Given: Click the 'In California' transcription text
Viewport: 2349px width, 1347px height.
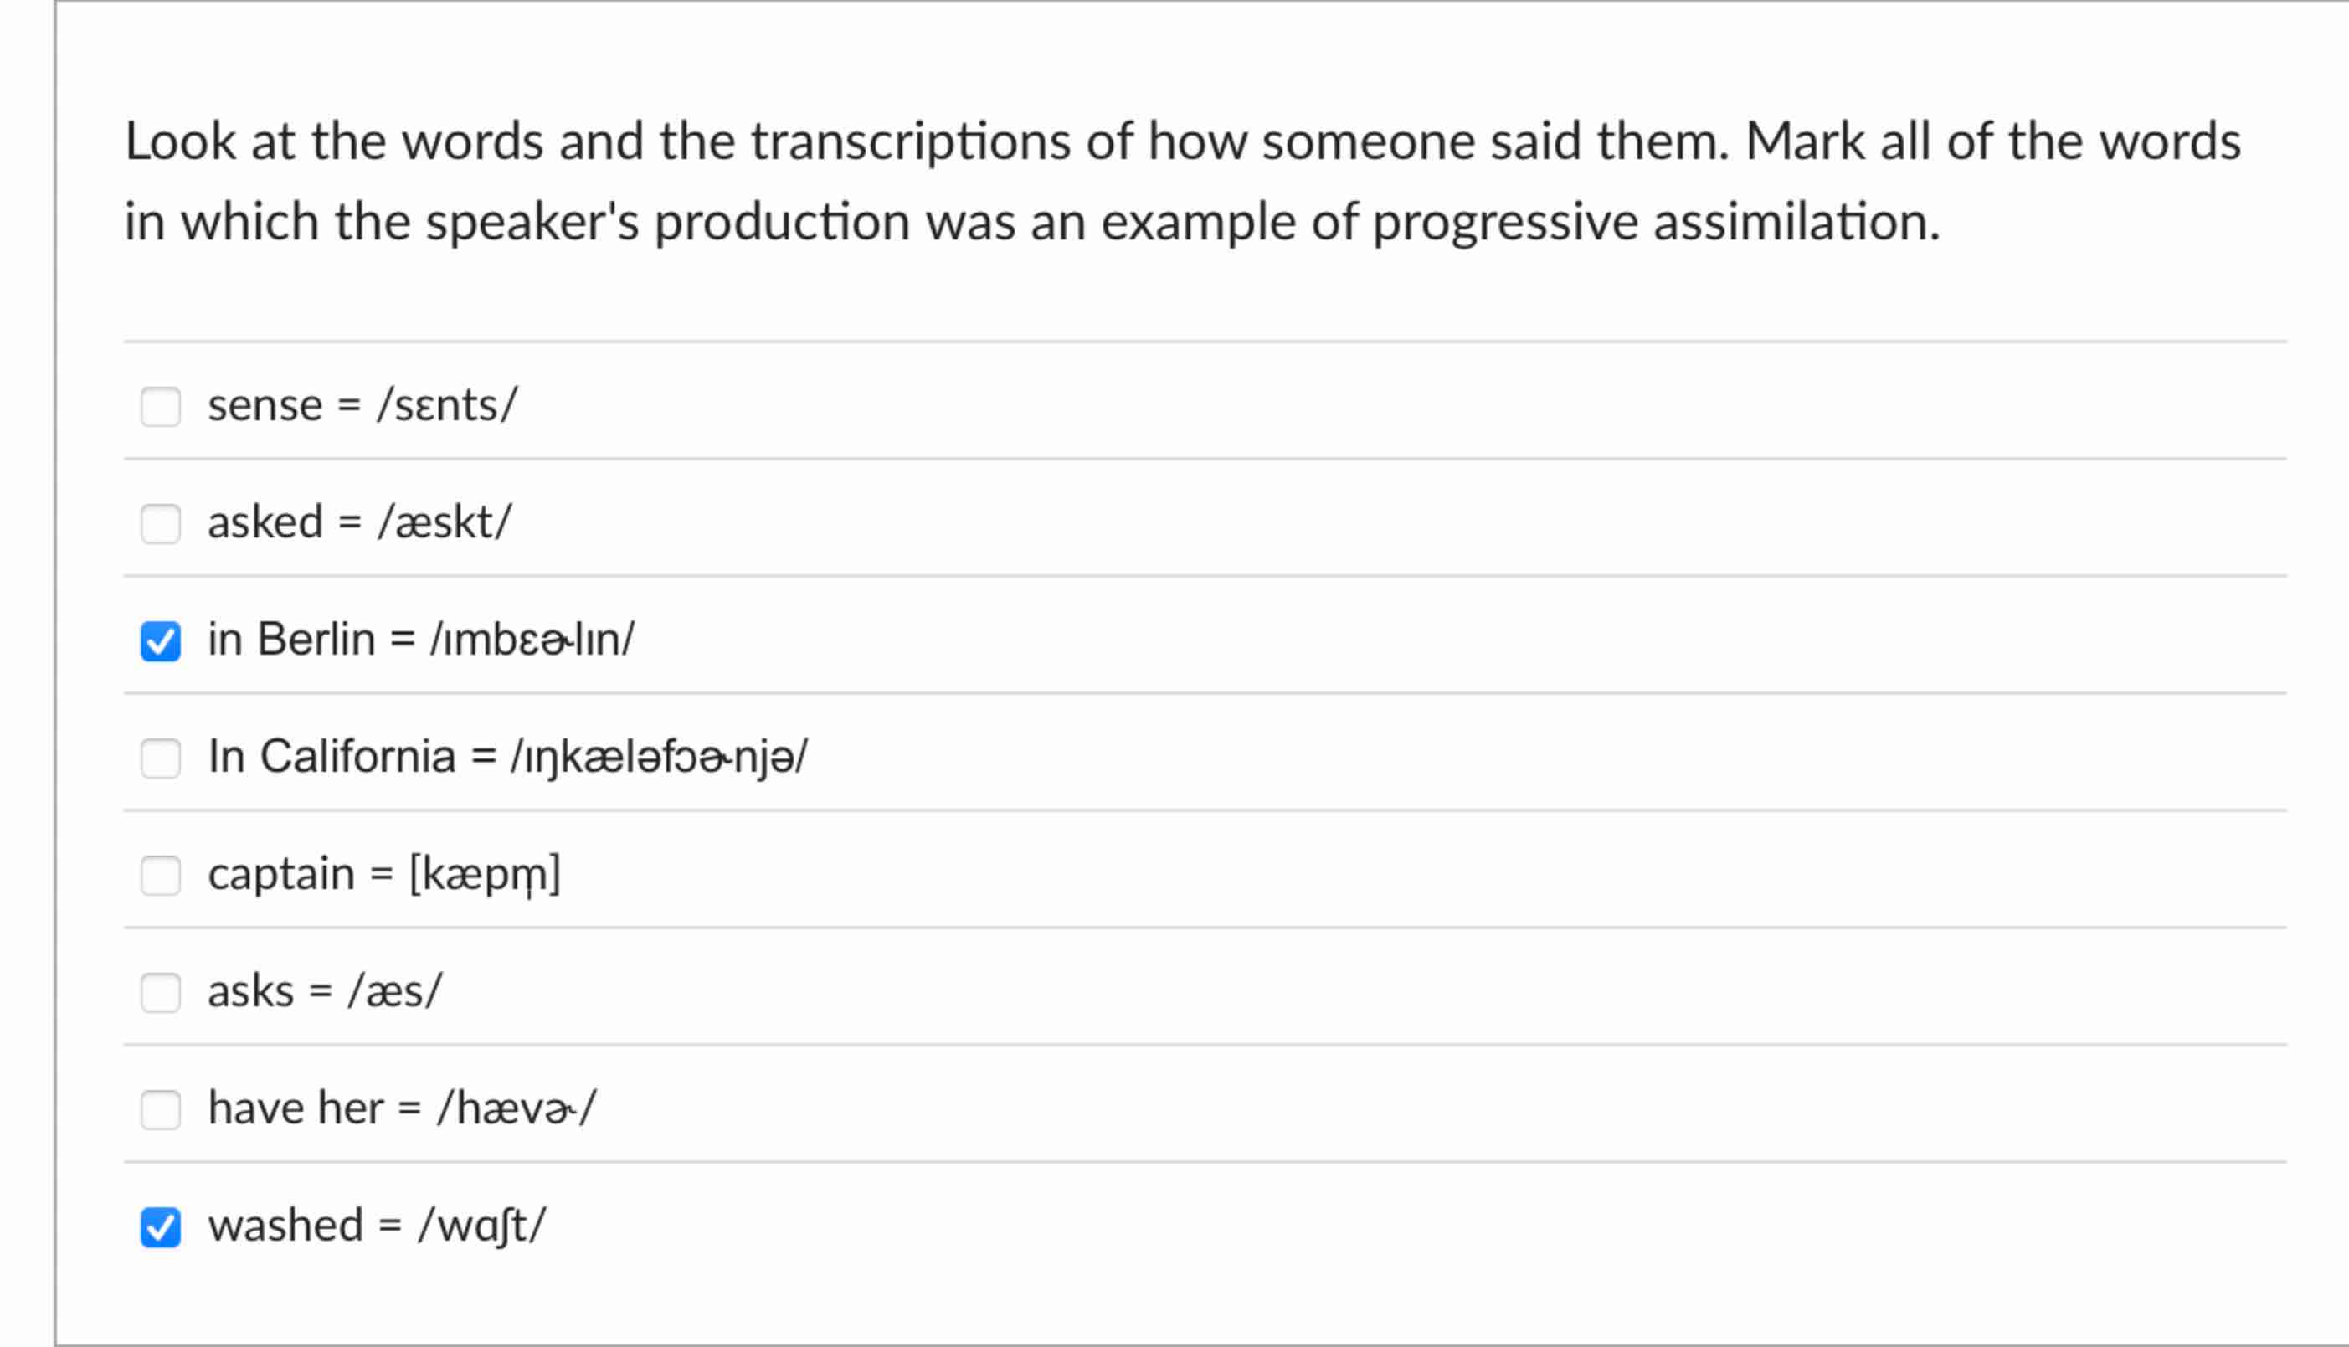Looking at the screenshot, I should 506,756.
